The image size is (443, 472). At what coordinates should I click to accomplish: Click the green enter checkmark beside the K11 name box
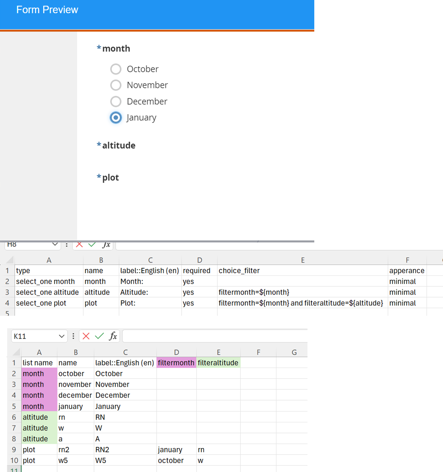point(99,336)
